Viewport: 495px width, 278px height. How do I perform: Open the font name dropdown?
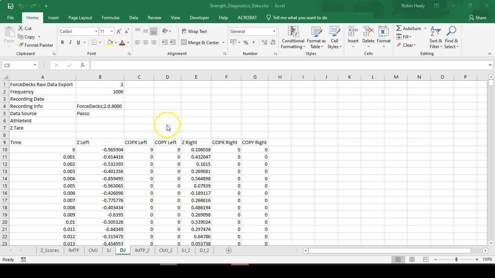96,31
